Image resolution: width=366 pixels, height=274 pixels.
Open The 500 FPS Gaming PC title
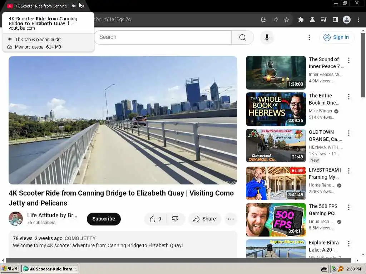[x=323, y=210]
